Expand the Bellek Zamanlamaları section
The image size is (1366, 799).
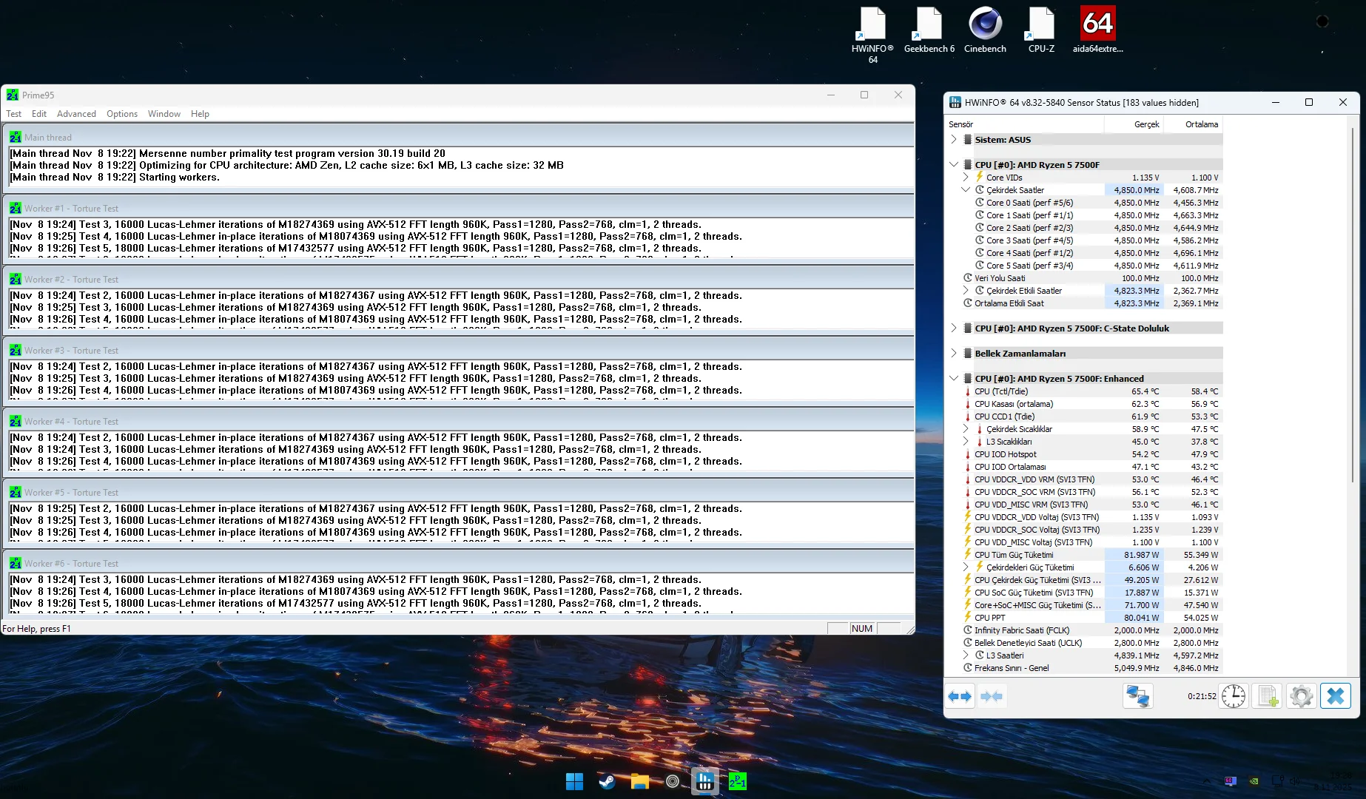point(954,354)
